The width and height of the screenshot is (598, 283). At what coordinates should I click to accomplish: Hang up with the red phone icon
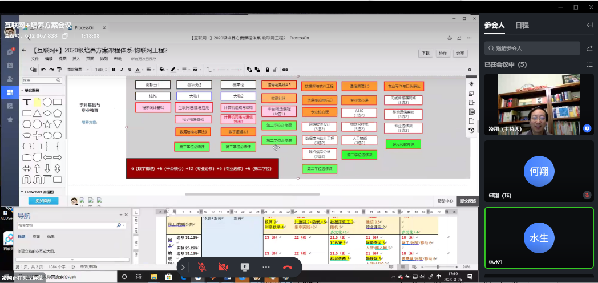click(288, 266)
